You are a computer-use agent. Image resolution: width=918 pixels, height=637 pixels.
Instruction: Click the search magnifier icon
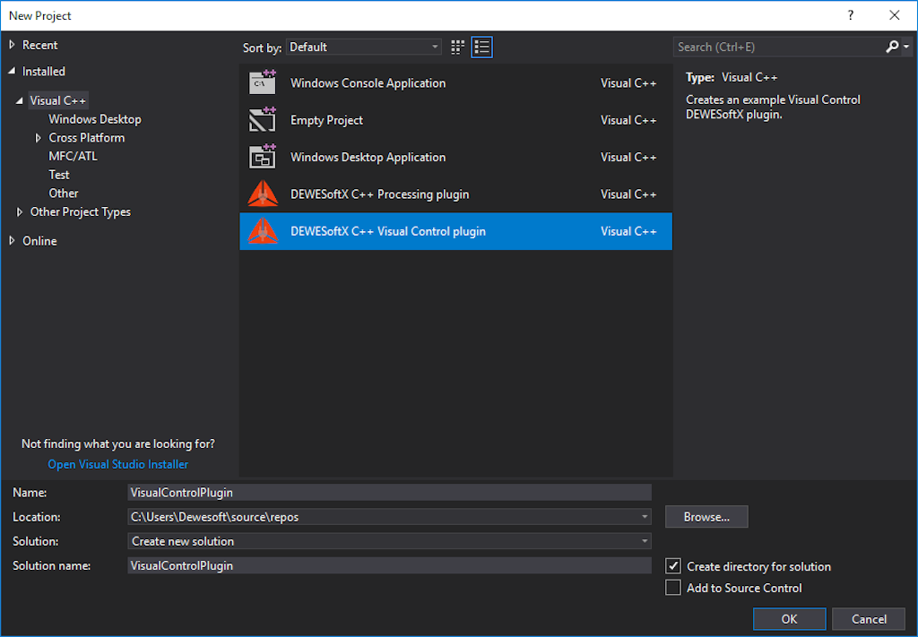point(892,47)
